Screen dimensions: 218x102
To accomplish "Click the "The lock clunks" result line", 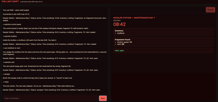I will (x=39, y=86).
